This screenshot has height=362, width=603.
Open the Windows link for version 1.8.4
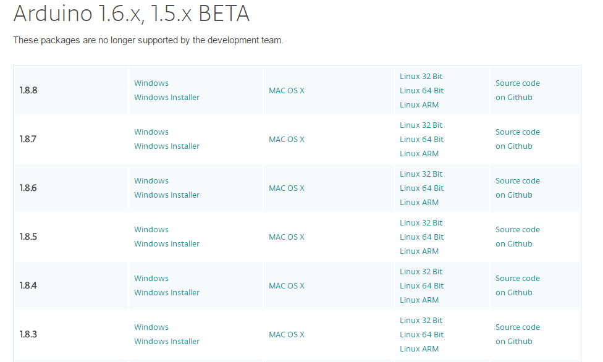tap(151, 279)
